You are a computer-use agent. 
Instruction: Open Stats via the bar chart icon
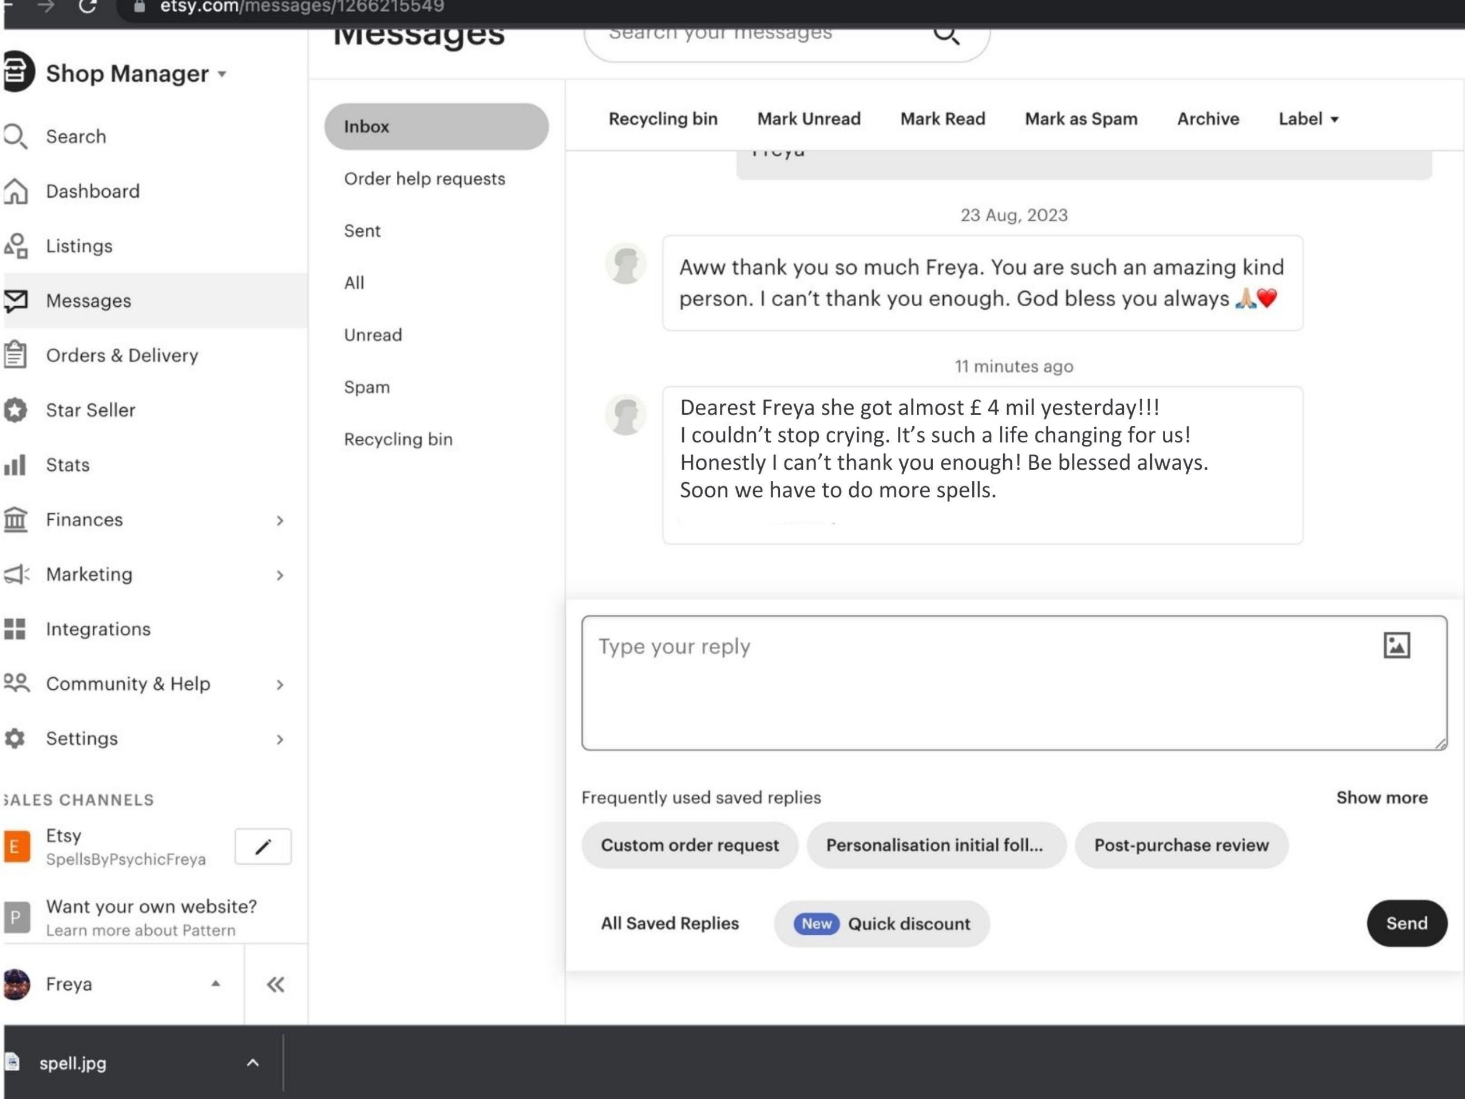pos(14,464)
